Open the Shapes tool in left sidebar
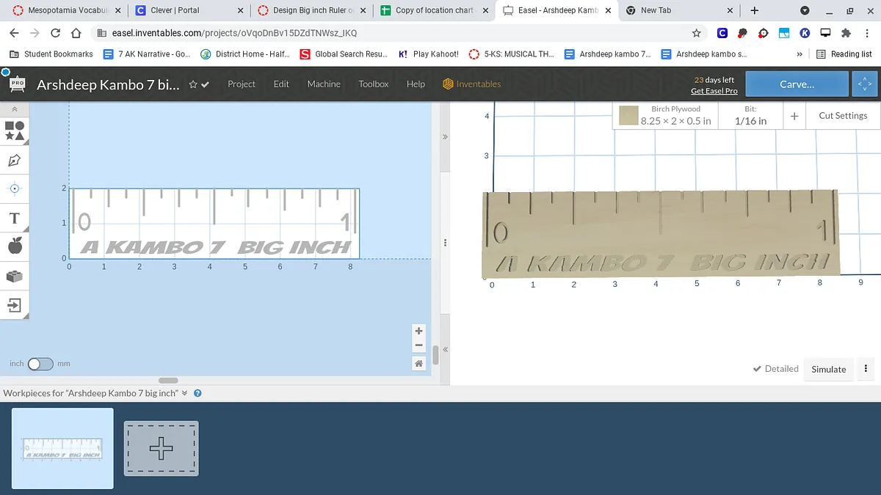This screenshot has height=495, width=881. [x=15, y=131]
